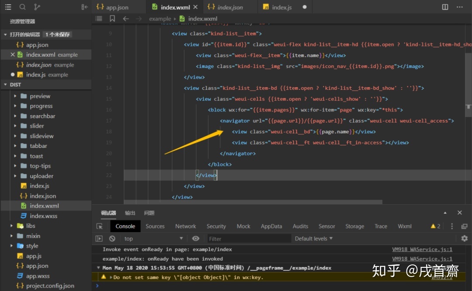Open the source control branch icon
This screenshot has width=472, height=291.
point(37,7)
